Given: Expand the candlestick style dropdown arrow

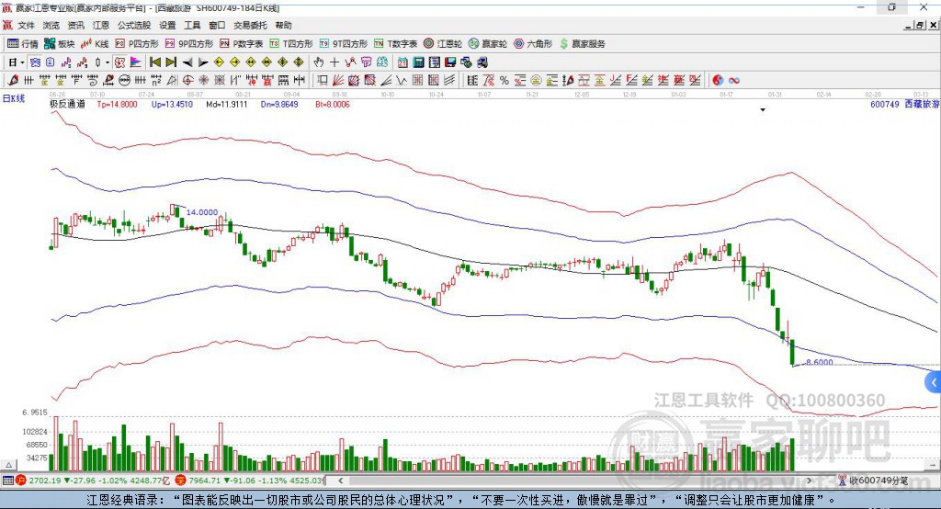Looking at the screenshot, I should pos(108,62).
